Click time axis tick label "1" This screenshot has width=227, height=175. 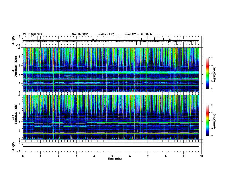(x=40, y=156)
